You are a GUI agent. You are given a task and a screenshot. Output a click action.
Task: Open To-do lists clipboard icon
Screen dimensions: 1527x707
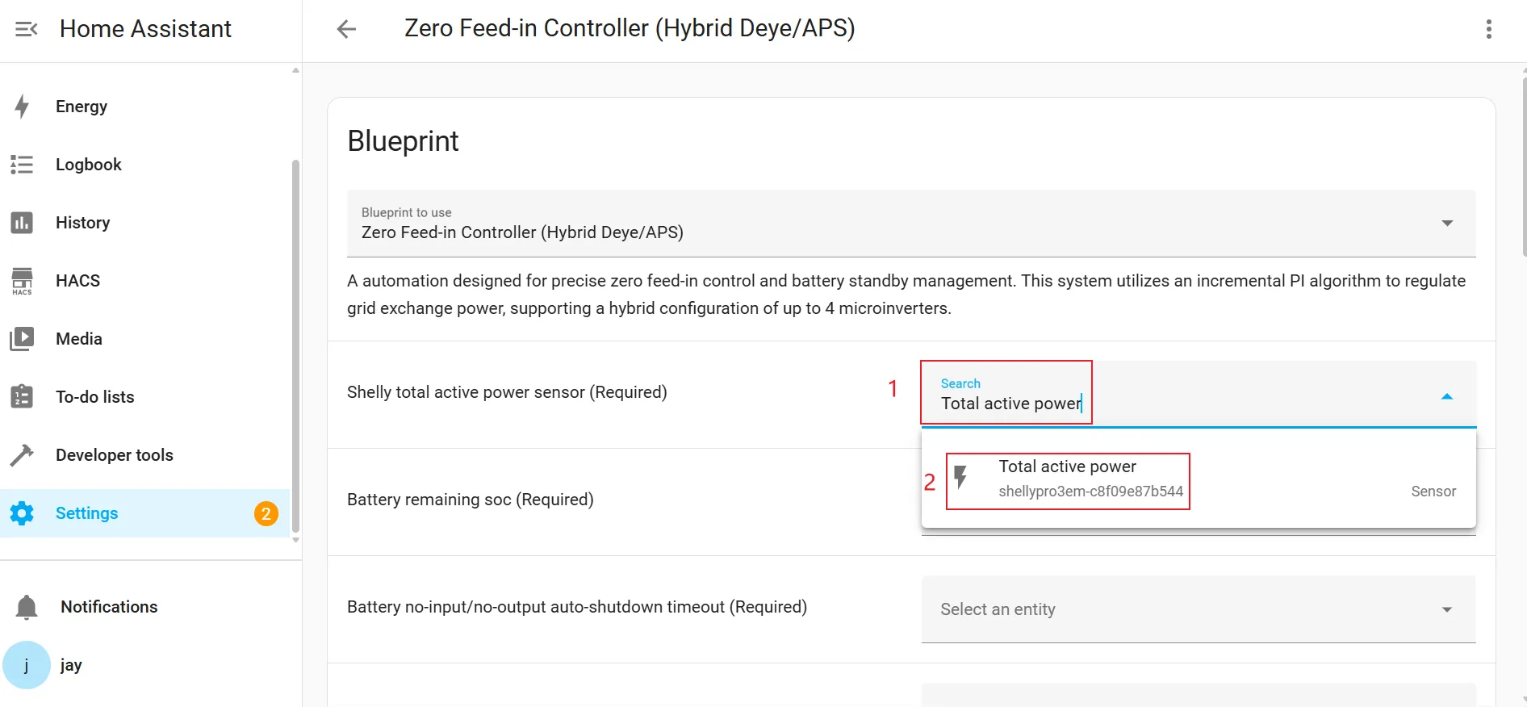(x=22, y=397)
